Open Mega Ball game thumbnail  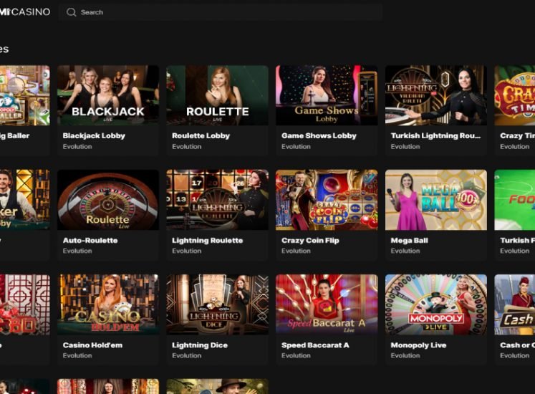435,200
